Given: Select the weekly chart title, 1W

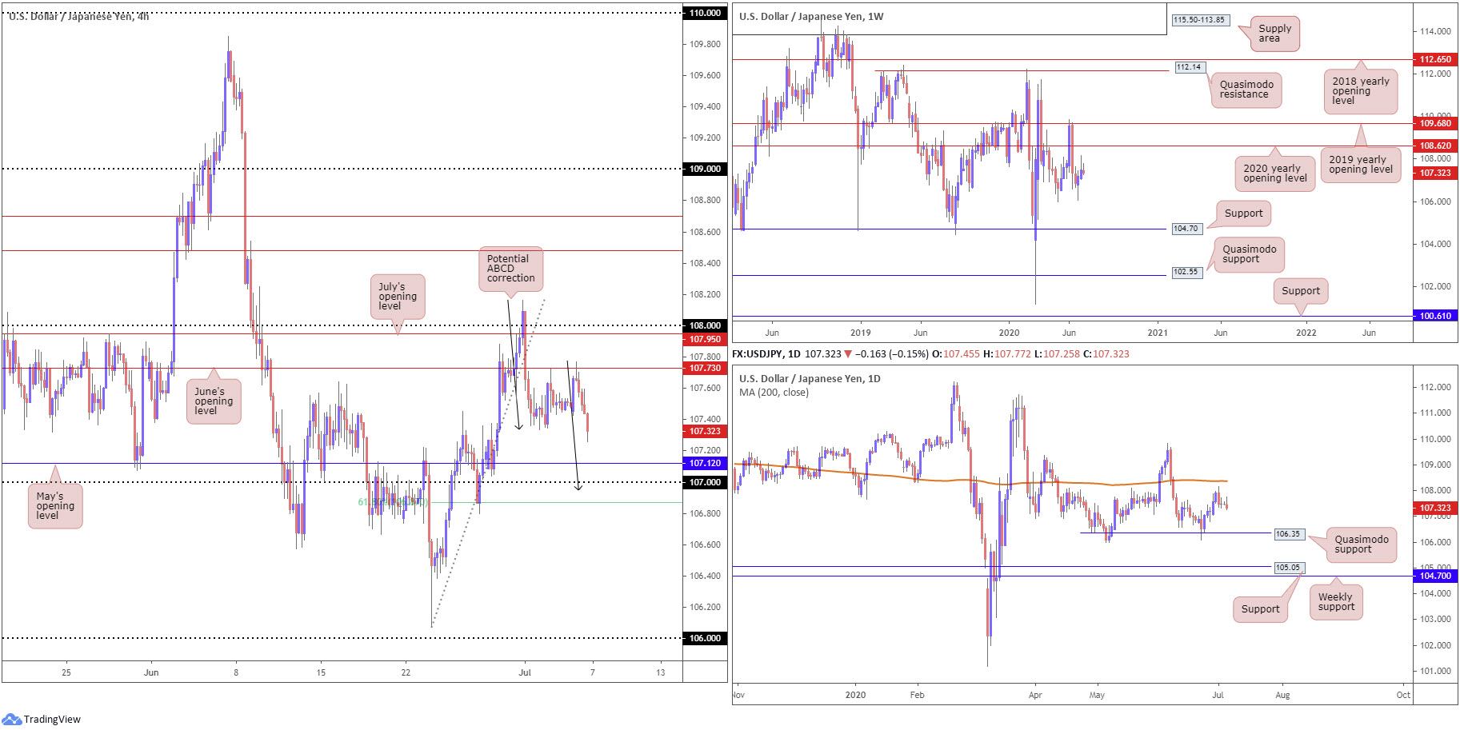Looking at the screenshot, I should point(811,16).
